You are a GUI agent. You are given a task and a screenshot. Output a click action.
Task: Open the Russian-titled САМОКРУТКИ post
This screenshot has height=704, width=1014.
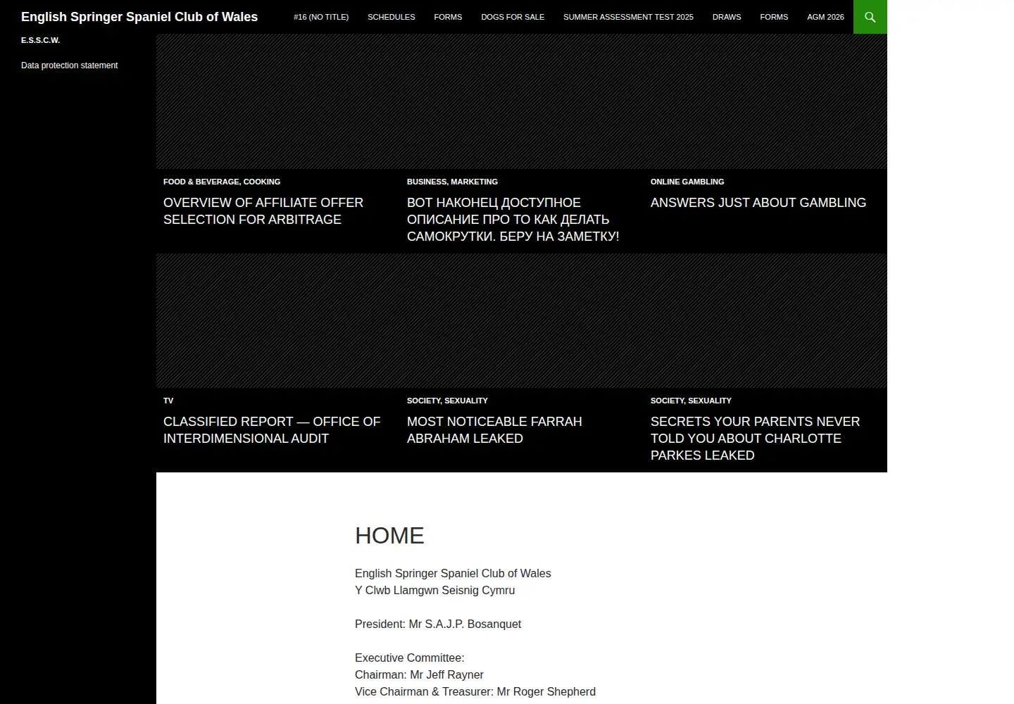[x=513, y=220]
